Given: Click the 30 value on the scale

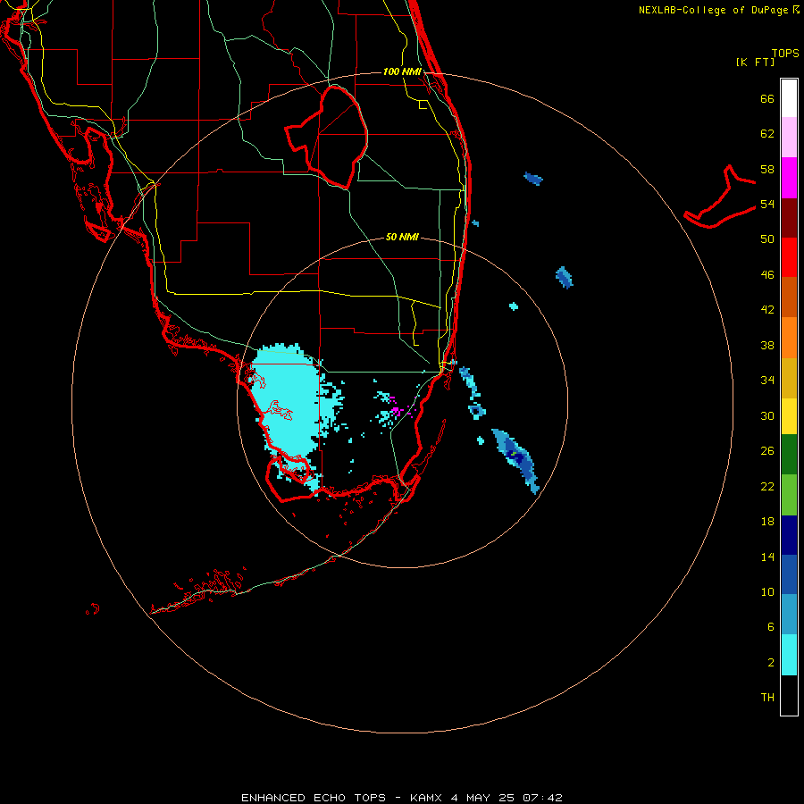Looking at the screenshot, I should pos(767,415).
